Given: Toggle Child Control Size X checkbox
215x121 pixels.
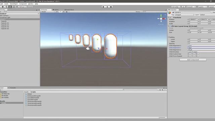Looking at the screenshot, I should tap(190, 54).
